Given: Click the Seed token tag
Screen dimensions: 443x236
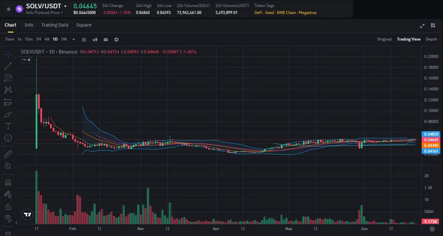Looking at the screenshot, I should point(270,13).
